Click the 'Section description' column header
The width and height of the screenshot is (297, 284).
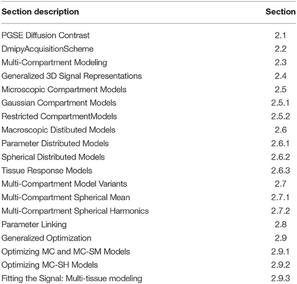[x=40, y=12]
